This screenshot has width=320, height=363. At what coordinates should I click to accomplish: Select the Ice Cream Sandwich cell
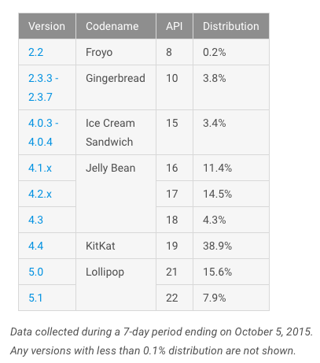(116, 132)
